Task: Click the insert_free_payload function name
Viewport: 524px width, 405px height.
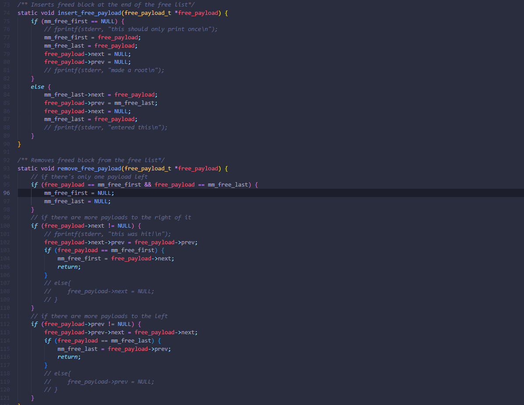Action: tap(89, 13)
